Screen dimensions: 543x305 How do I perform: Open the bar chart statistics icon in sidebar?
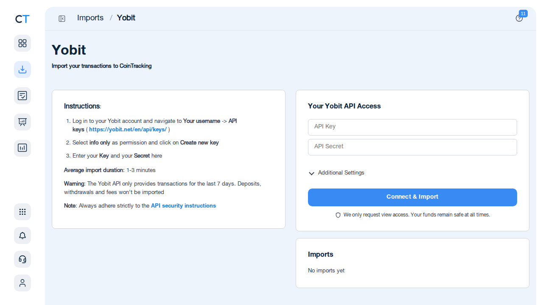pos(22,148)
